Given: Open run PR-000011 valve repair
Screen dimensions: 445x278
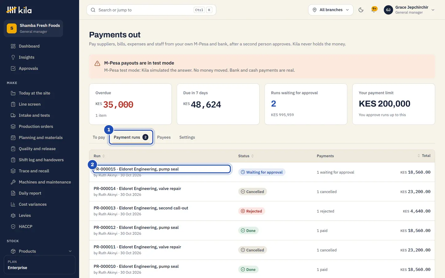Looking at the screenshot, I should (x=137, y=247).
